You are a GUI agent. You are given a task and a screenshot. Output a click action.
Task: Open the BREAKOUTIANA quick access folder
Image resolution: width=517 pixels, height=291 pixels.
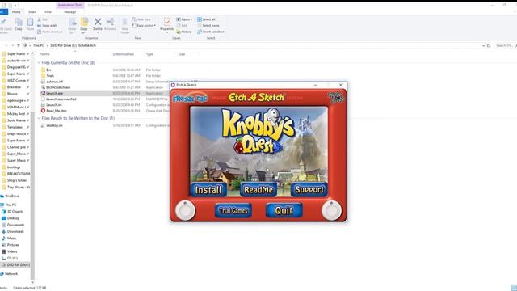[x=18, y=174]
